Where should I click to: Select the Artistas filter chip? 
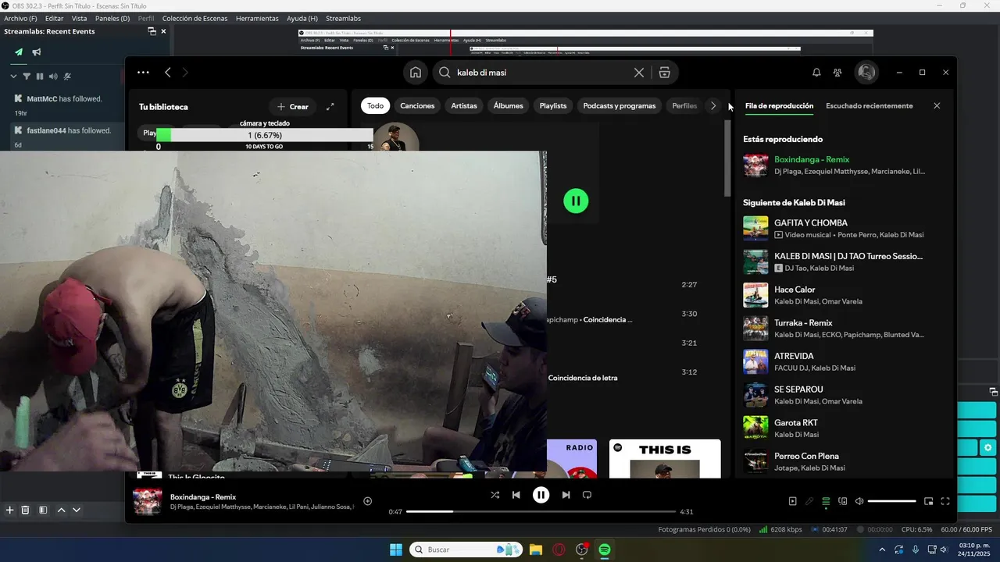[464, 105]
